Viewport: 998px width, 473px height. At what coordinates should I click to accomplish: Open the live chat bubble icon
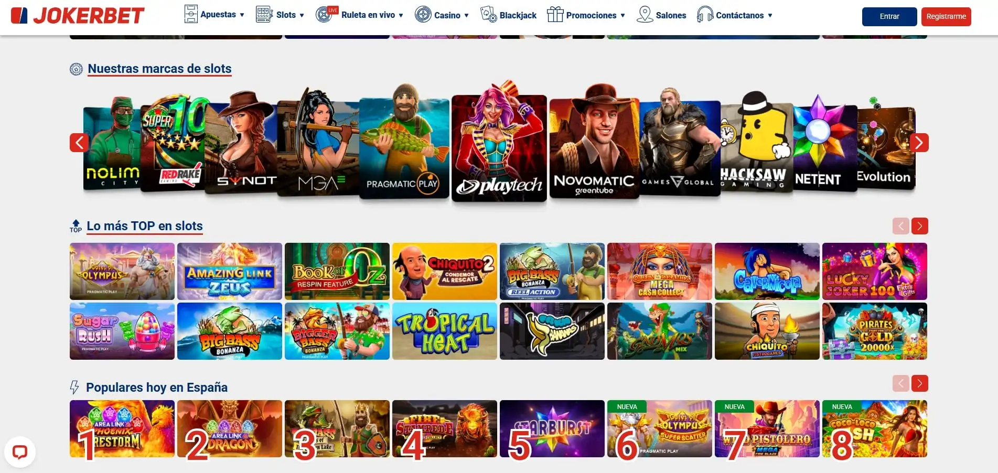click(20, 451)
